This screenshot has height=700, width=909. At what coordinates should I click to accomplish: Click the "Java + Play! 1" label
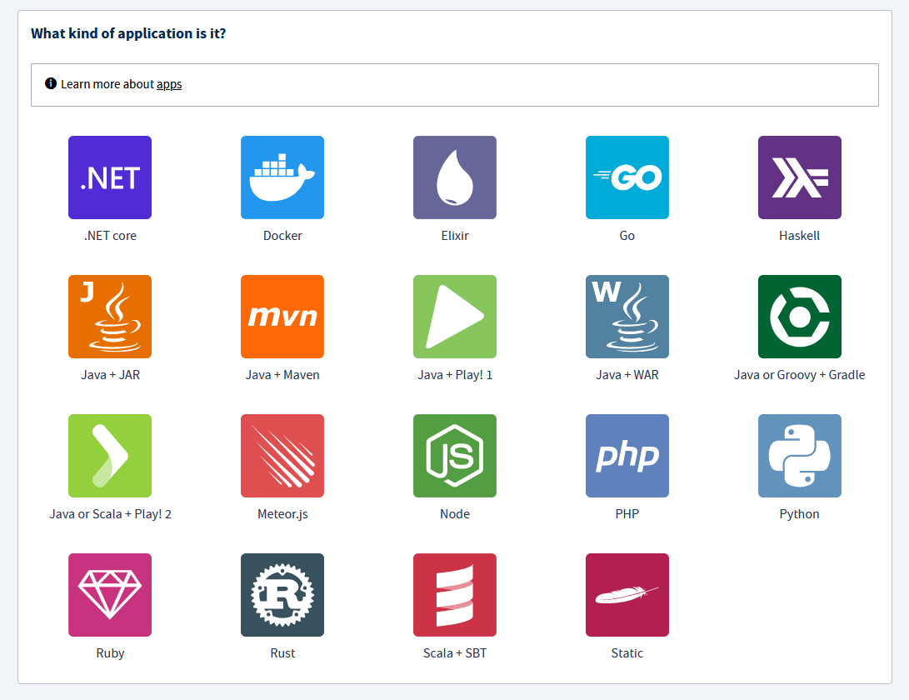455,375
